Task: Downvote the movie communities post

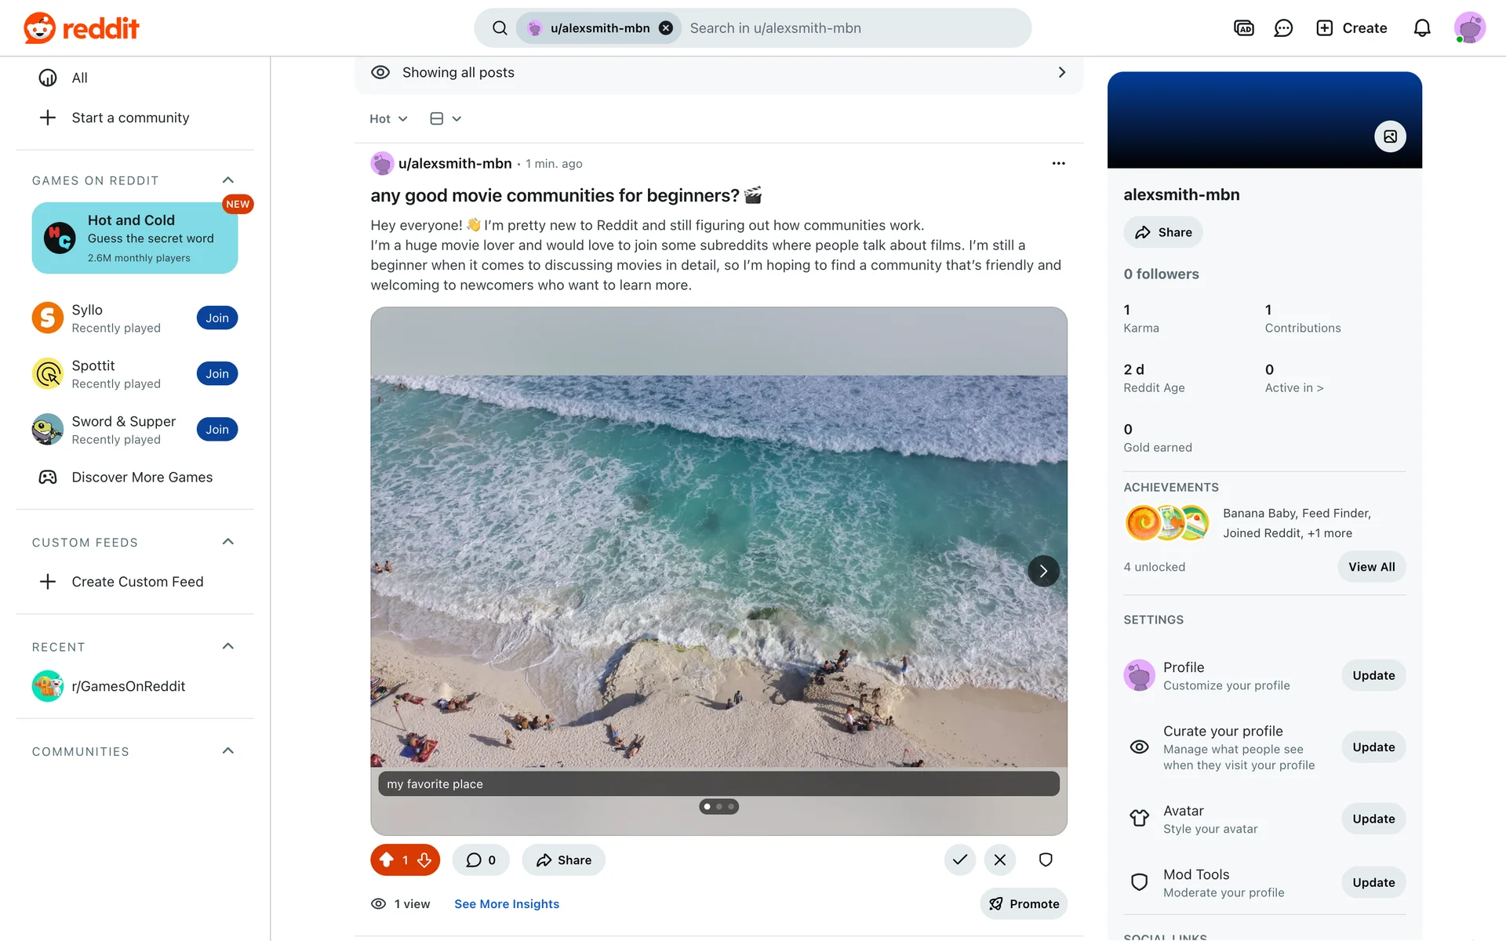Action: click(424, 860)
